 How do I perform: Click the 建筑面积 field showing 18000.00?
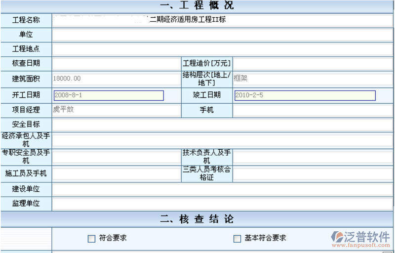(116, 79)
